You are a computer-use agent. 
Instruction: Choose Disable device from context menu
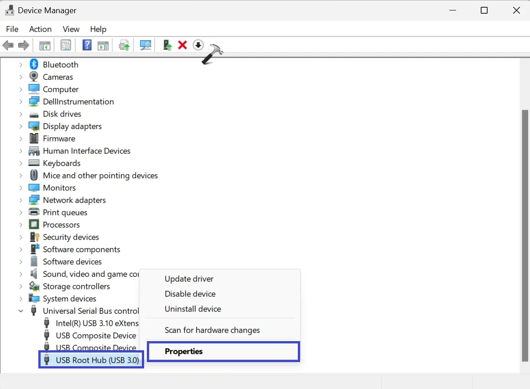[x=190, y=294]
